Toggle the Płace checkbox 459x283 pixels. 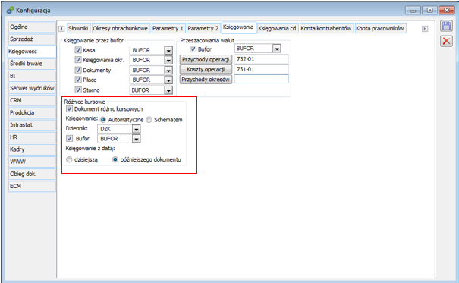click(x=78, y=80)
